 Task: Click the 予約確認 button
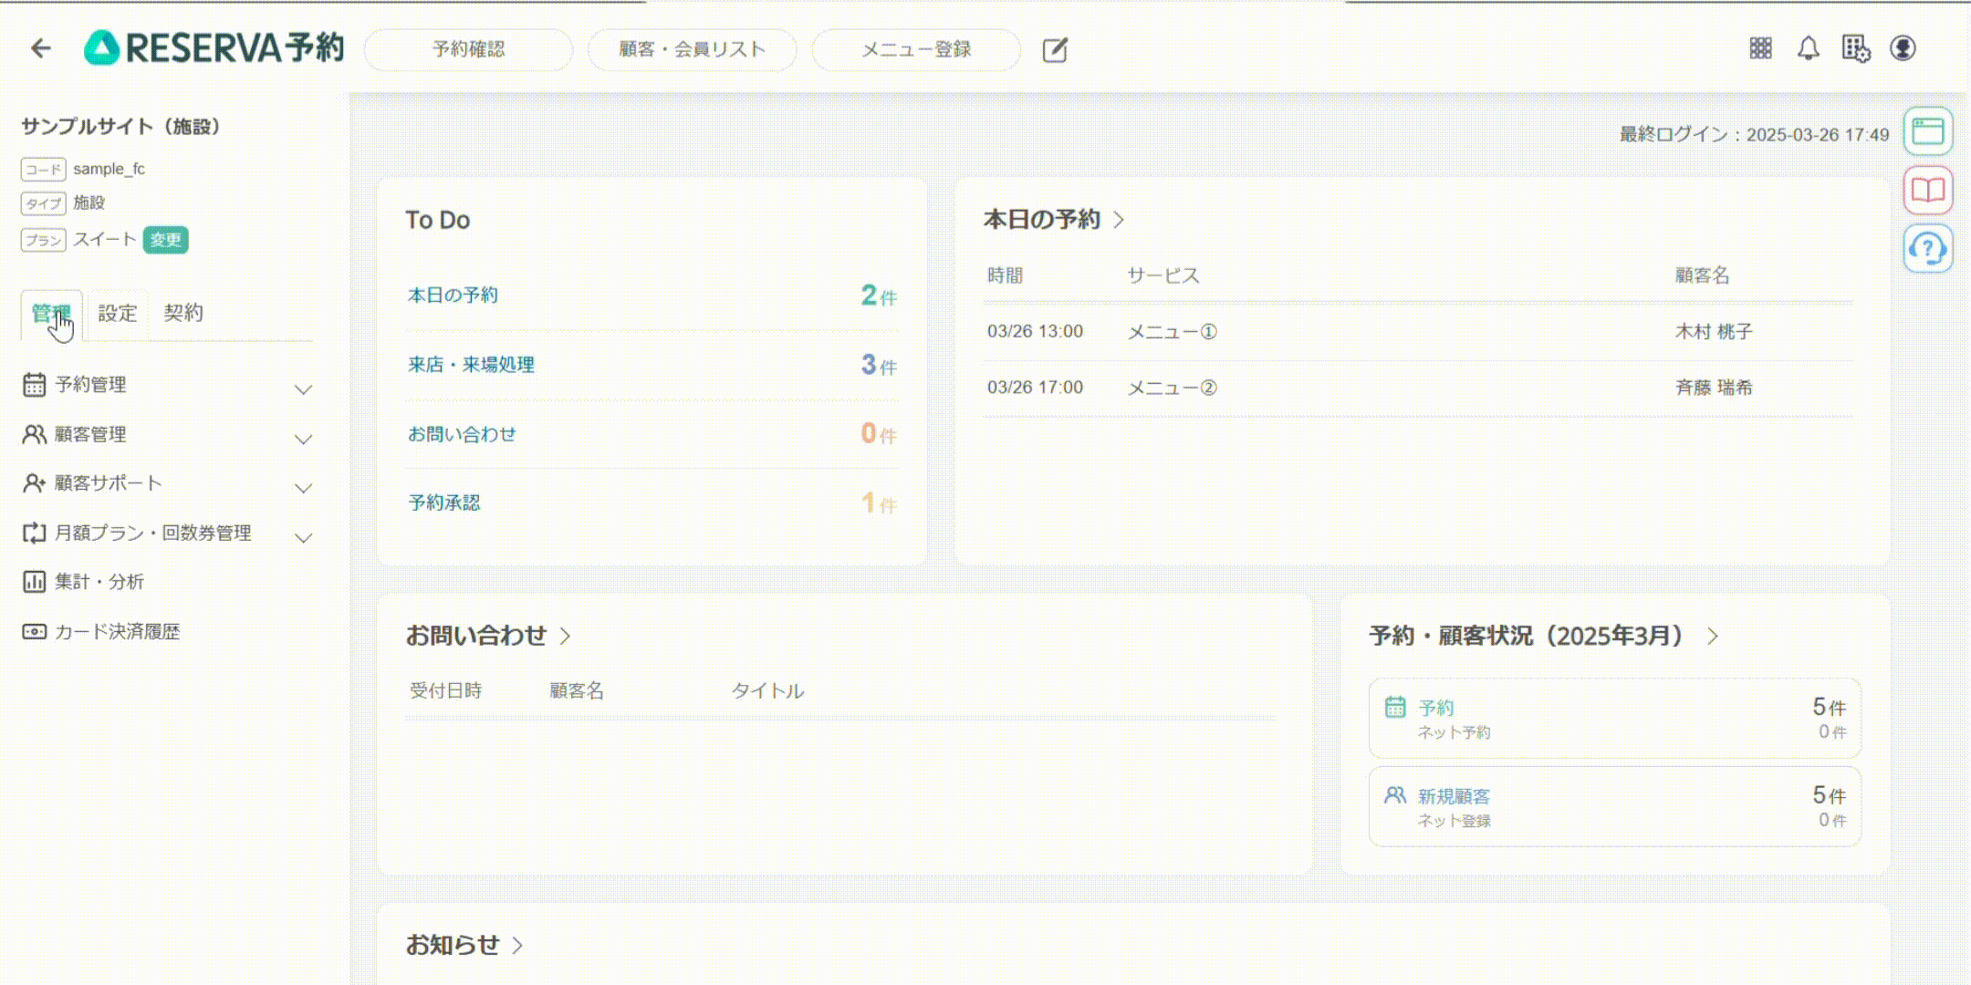468,49
